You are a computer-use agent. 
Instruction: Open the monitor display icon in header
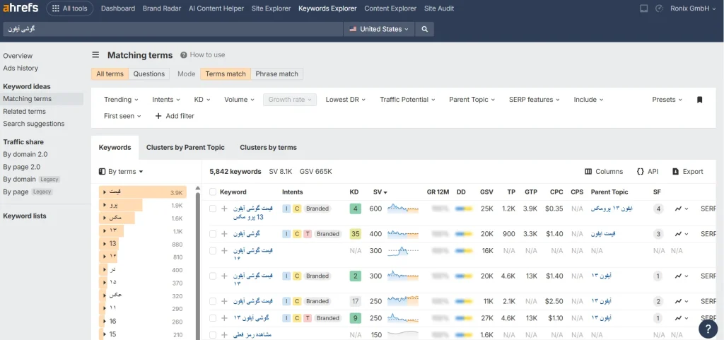tap(643, 8)
